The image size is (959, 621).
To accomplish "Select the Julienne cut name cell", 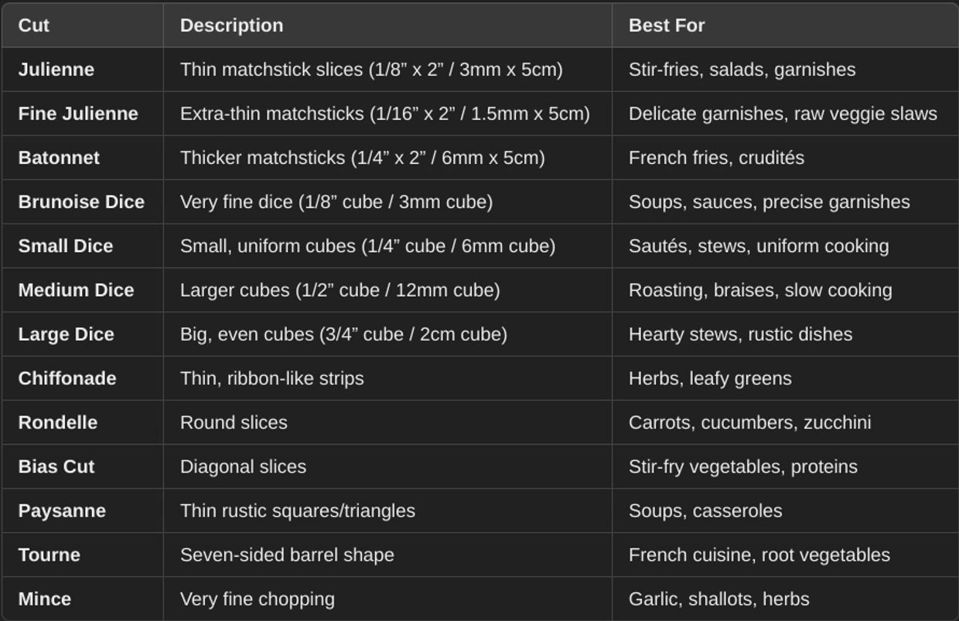I will (56, 70).
